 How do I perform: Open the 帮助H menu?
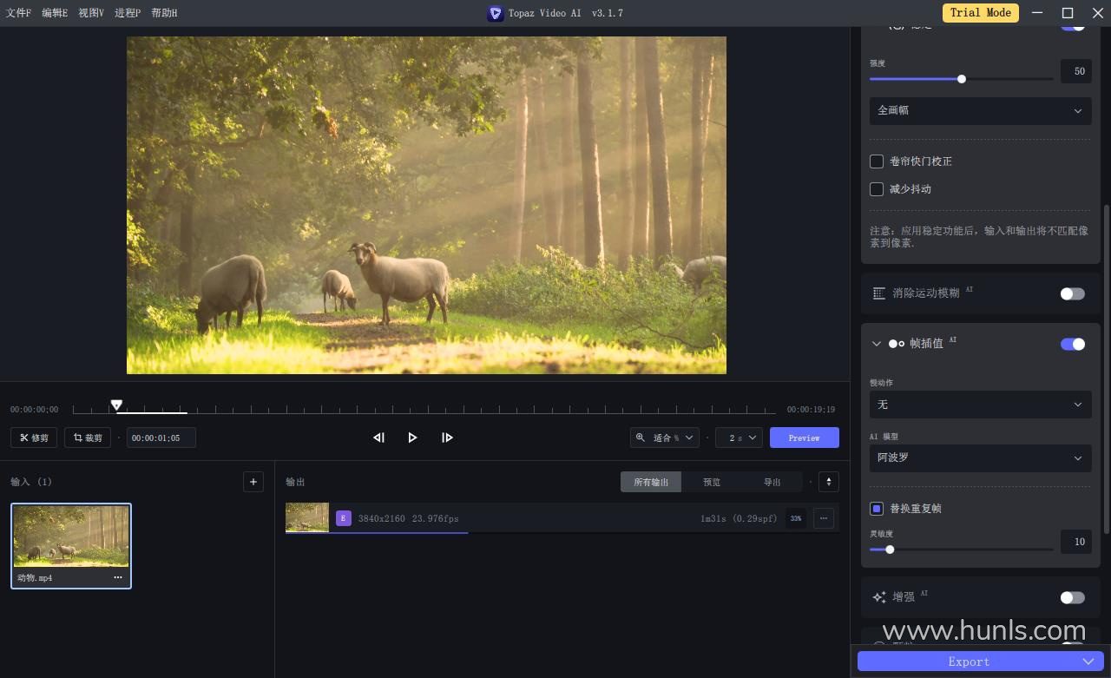pyautogui.click(x=164, y=13)
